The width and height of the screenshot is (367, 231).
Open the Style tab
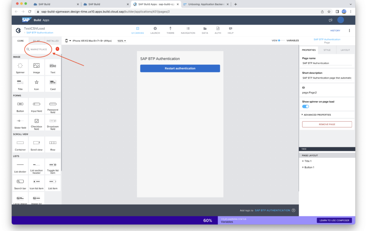point(327,50)
